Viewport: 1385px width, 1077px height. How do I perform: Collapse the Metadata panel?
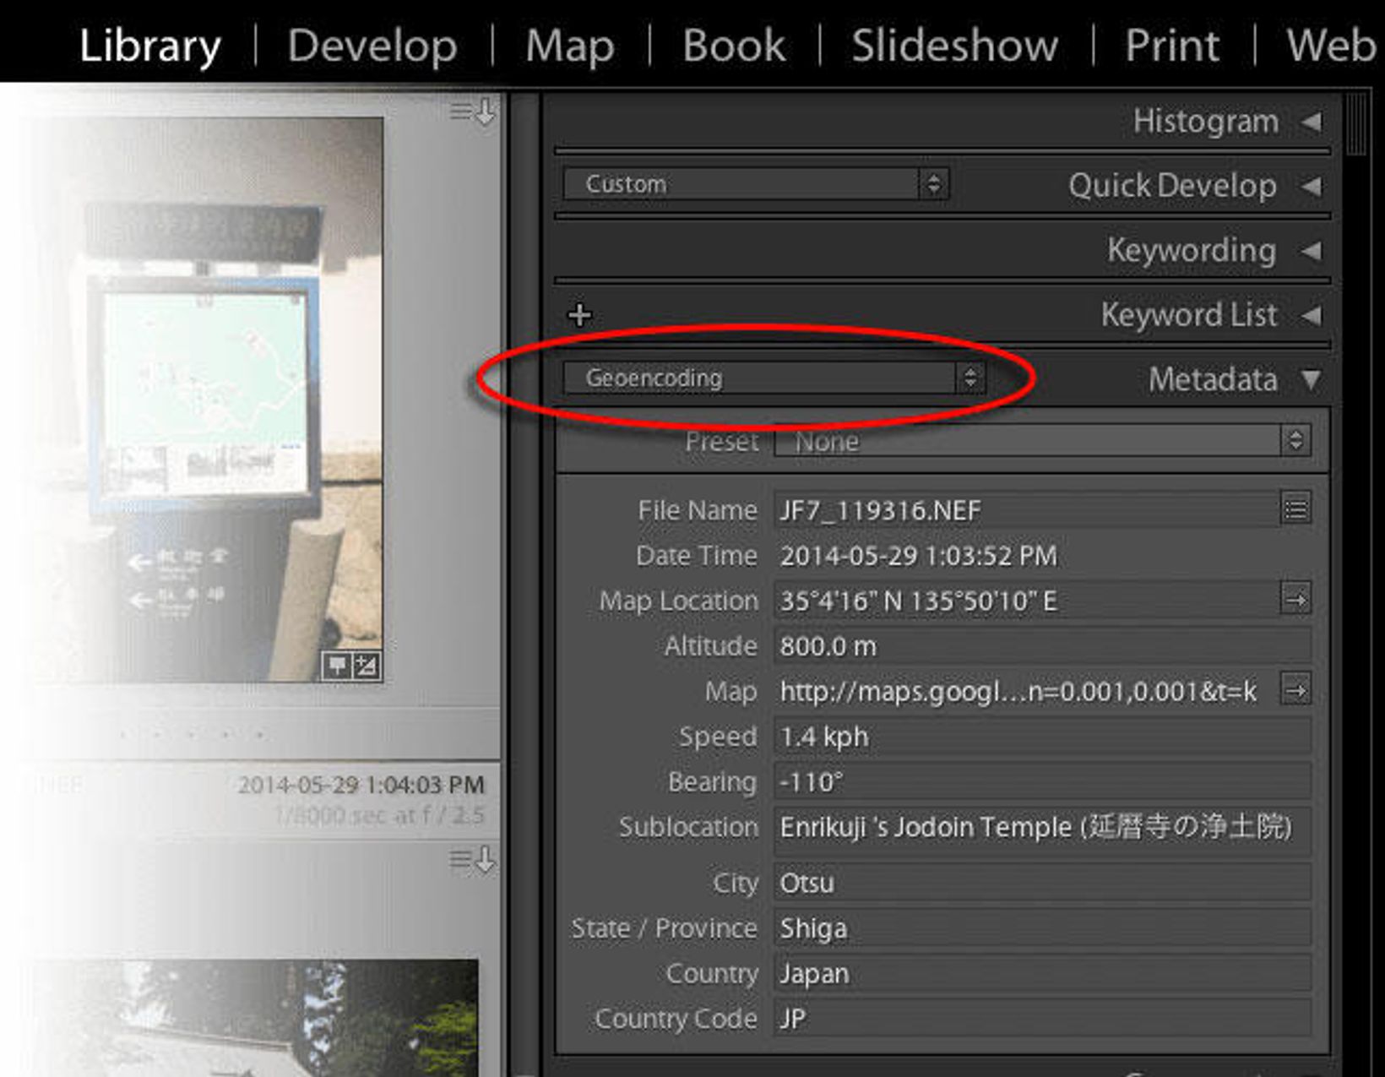(x=1312, y=379)
